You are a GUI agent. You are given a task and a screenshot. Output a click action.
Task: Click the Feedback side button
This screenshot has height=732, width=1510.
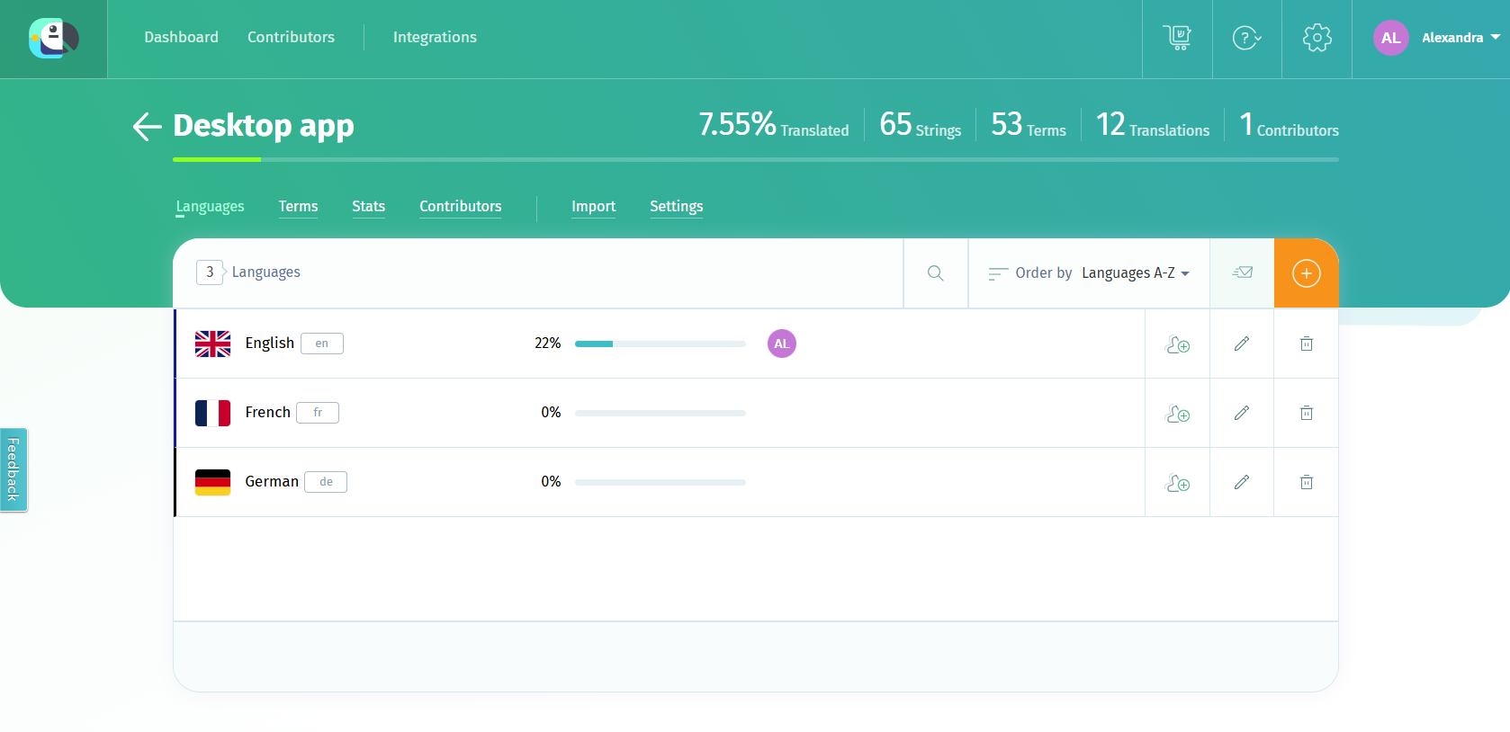(13, 469)
